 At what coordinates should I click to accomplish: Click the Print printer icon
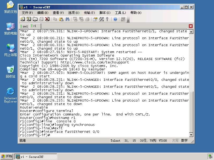[x=87, y=19]
